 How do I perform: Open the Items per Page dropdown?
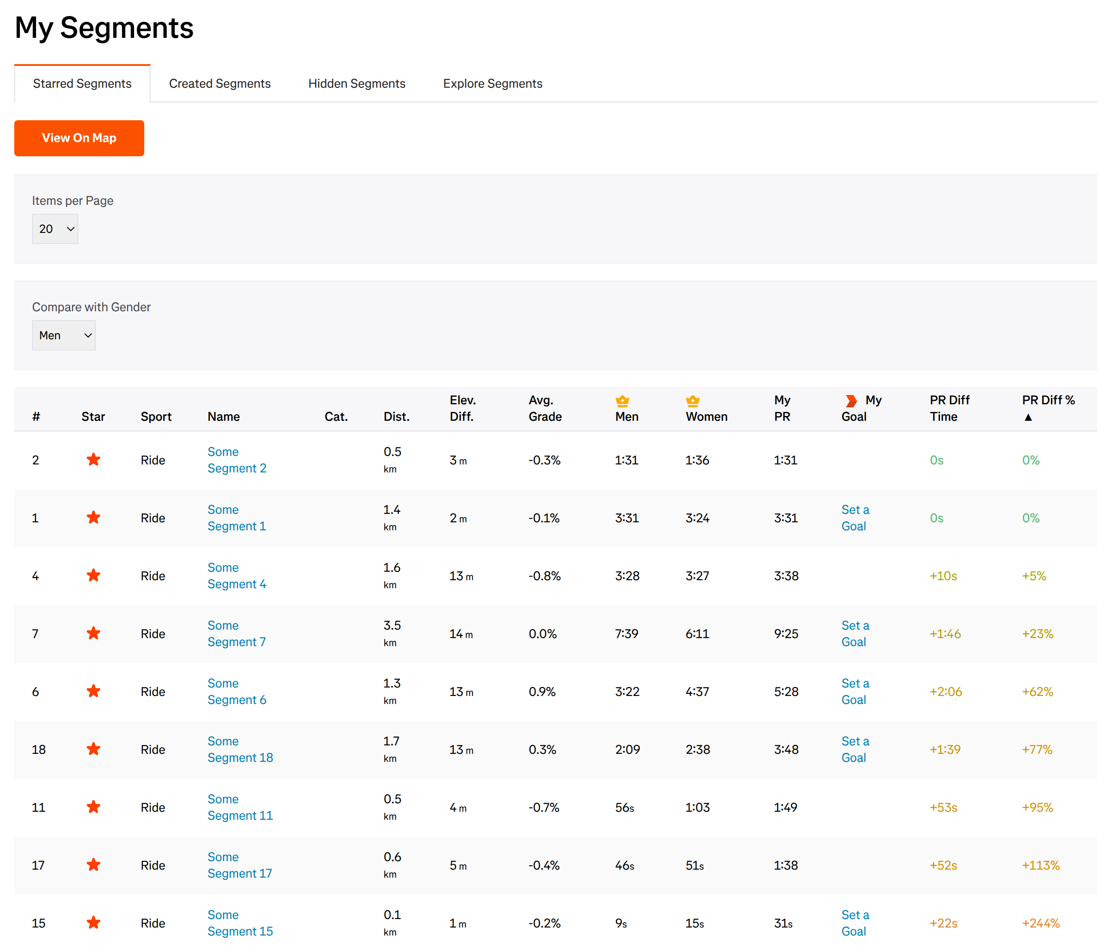tap(55, 229)
